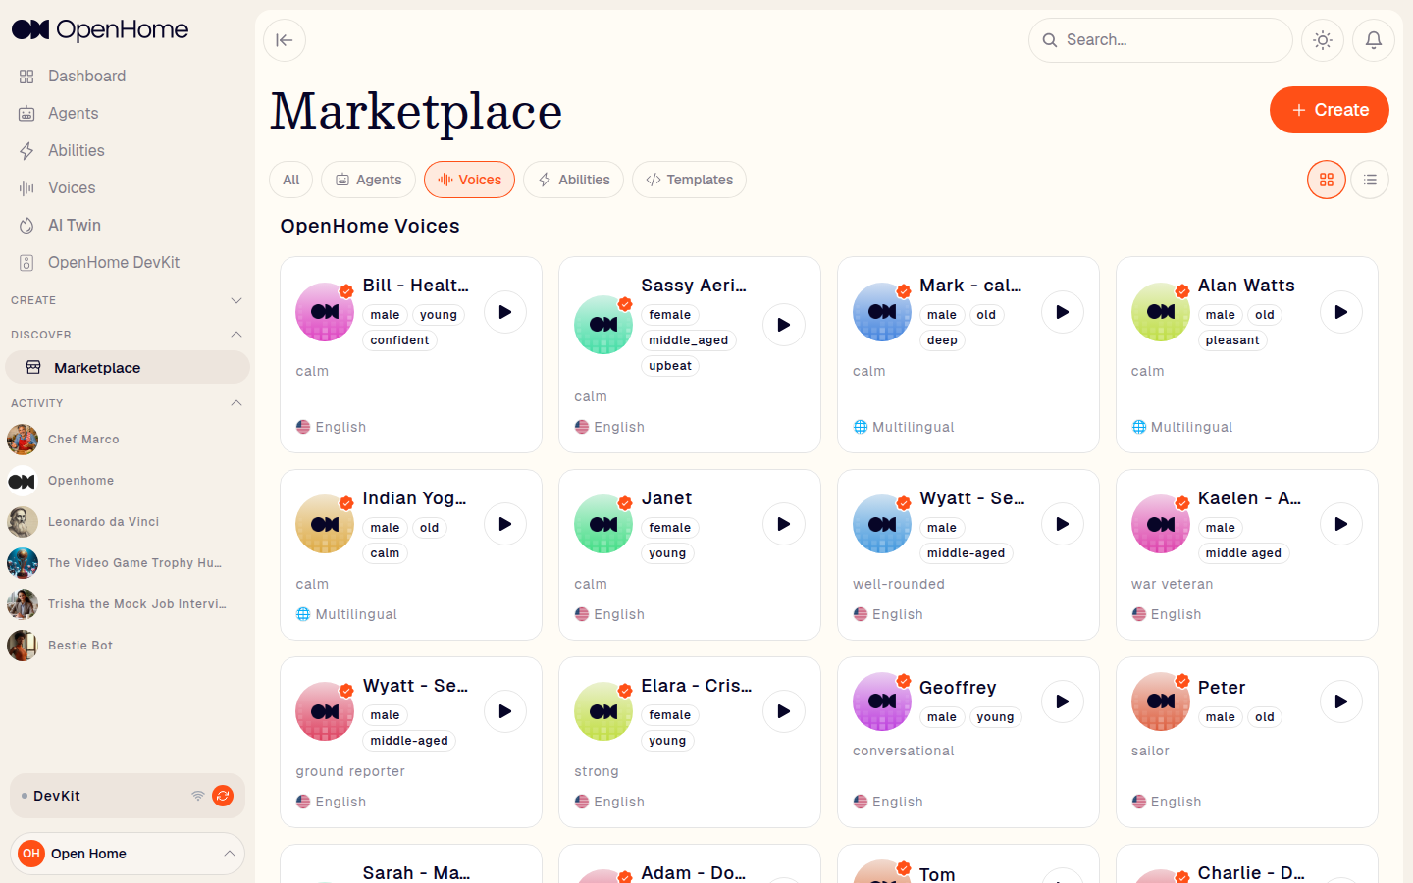
Task: Expand the Open Home account menu
Action: coord(128,854)
